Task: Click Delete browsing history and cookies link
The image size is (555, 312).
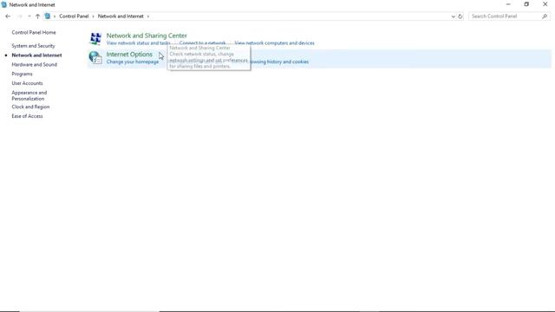Action: point(279,62)
